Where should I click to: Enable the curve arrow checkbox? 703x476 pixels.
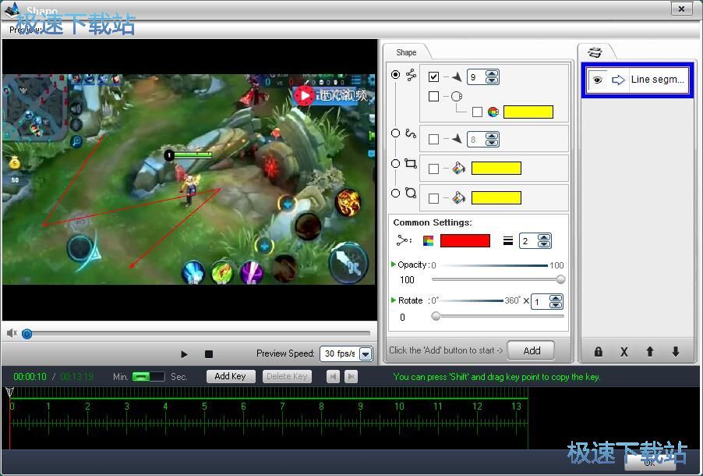point(433,139)
